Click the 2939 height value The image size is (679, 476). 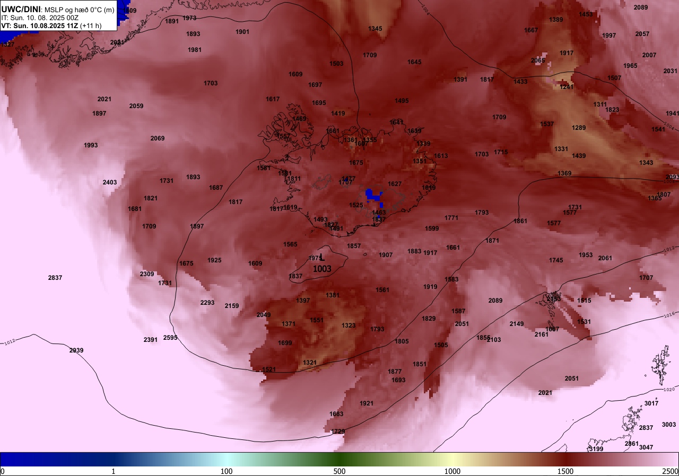pyautogui.click(x=76, y=350)
